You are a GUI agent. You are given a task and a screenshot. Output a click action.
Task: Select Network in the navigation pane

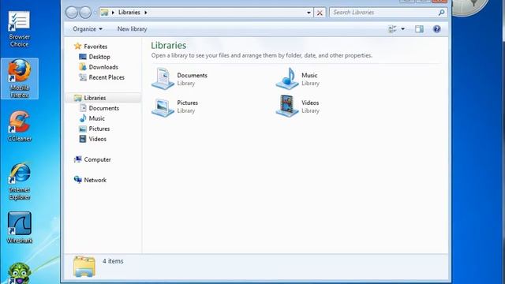95,181
